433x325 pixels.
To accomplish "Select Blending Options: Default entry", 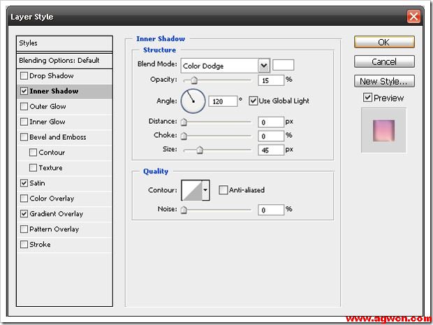I will 64,61.
